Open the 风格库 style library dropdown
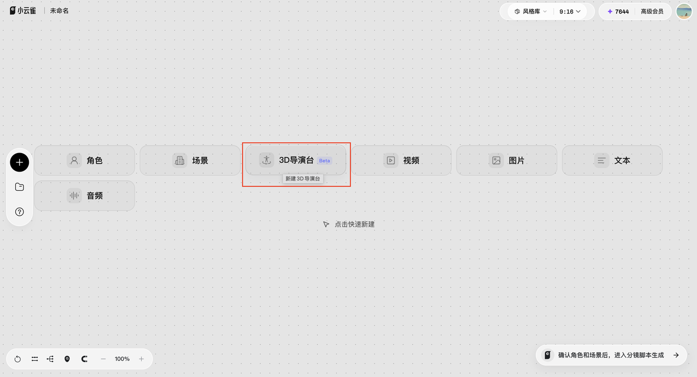This screenshot has width=697, height=377. [530, 11]
